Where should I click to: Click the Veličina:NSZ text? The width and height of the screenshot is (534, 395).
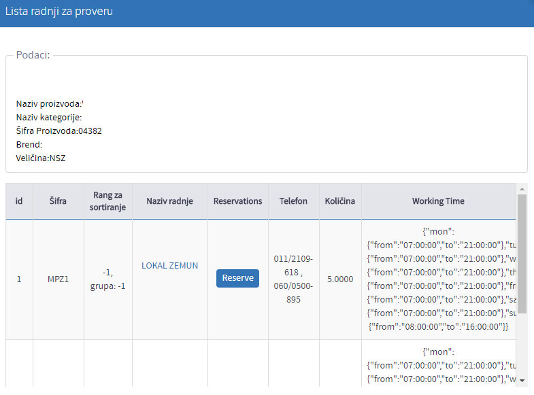[x=41, y=158]
